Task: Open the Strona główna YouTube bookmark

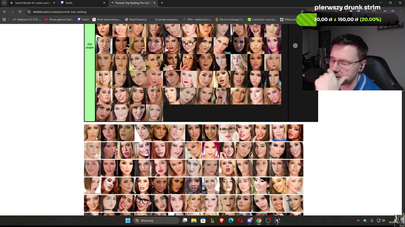Action: 59,20
